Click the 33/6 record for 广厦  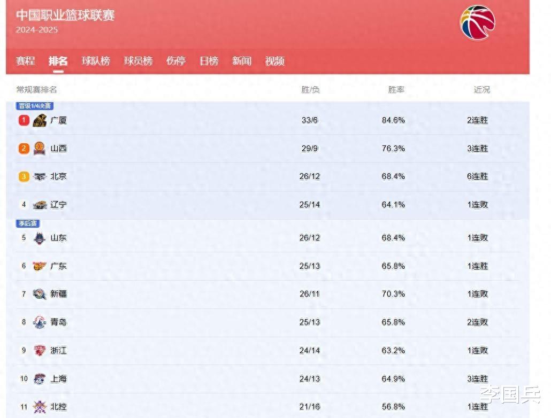click(310, 120)
